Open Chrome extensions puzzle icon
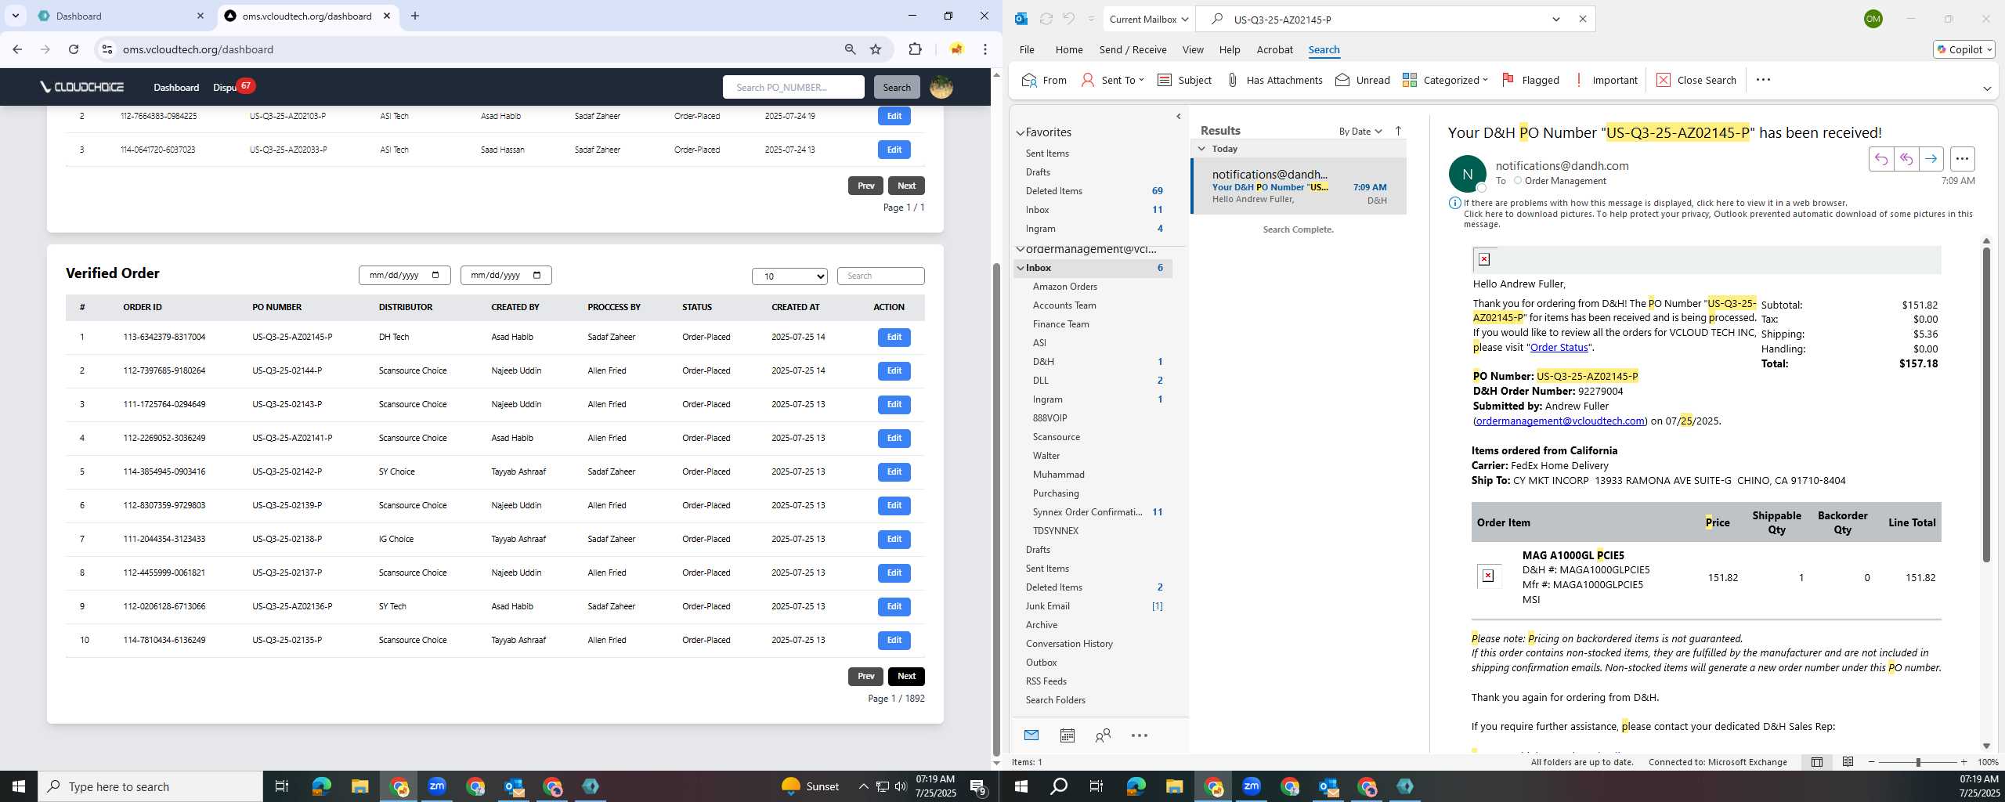 (x=915, y=49)
